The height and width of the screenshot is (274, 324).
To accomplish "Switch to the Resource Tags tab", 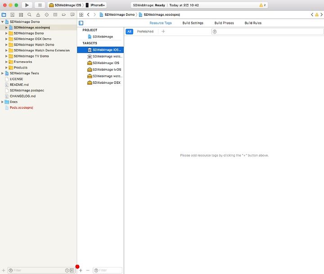I will coord(161,23).
